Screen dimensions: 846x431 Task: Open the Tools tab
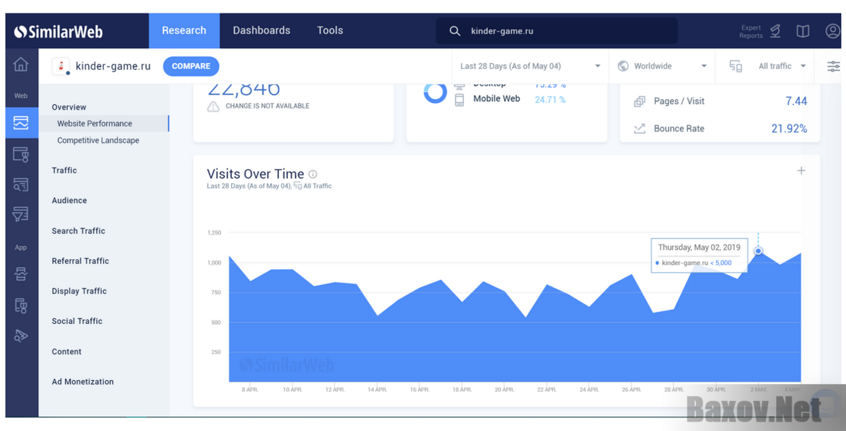pos(330,30)
